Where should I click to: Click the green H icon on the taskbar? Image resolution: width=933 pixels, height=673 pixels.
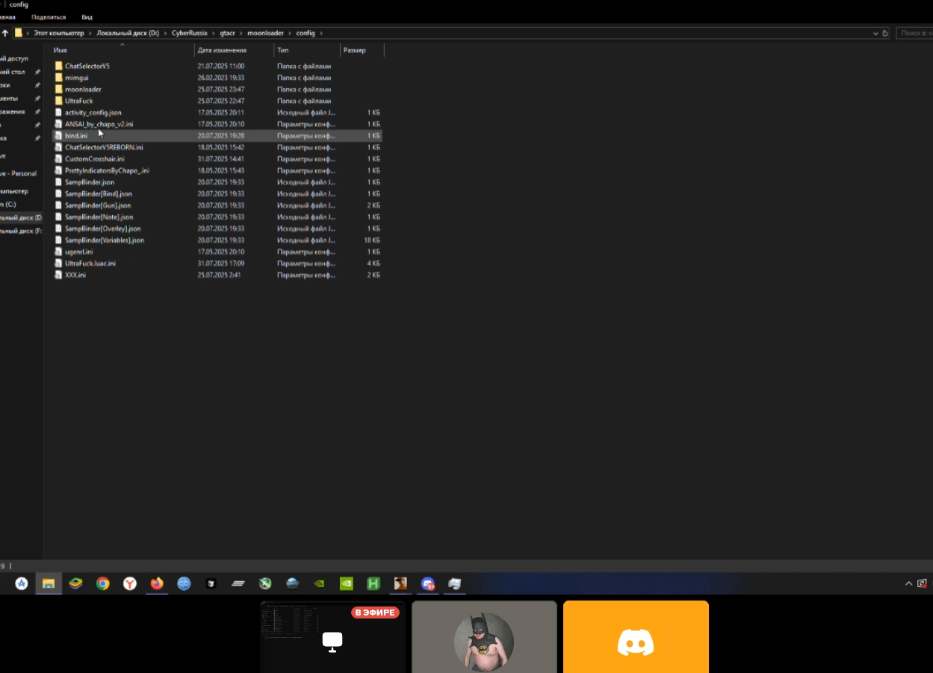(373, 583)
